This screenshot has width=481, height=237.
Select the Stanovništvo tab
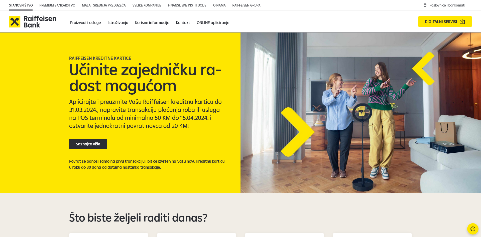21,5
